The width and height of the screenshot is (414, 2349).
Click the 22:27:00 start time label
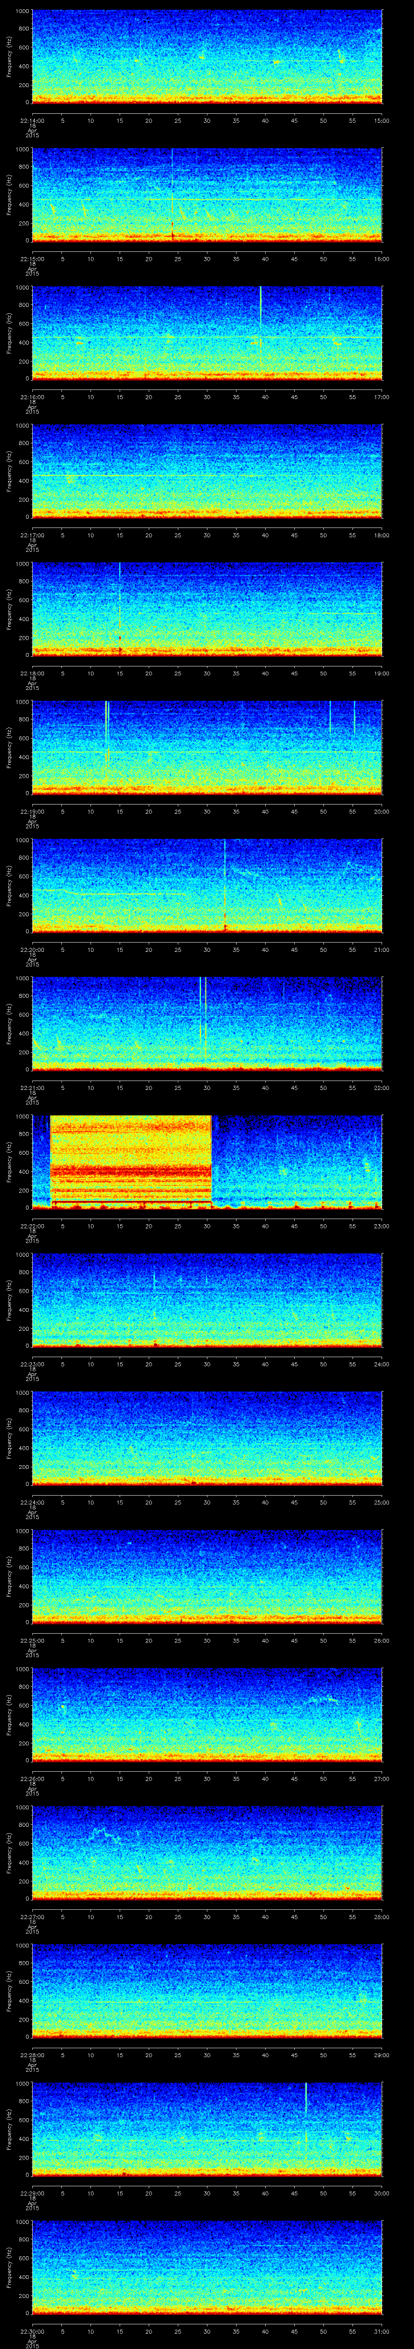32,1917
